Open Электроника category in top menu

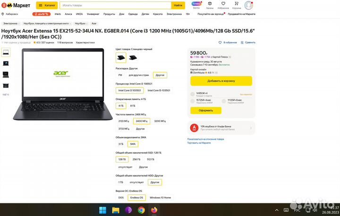point(174,14)
